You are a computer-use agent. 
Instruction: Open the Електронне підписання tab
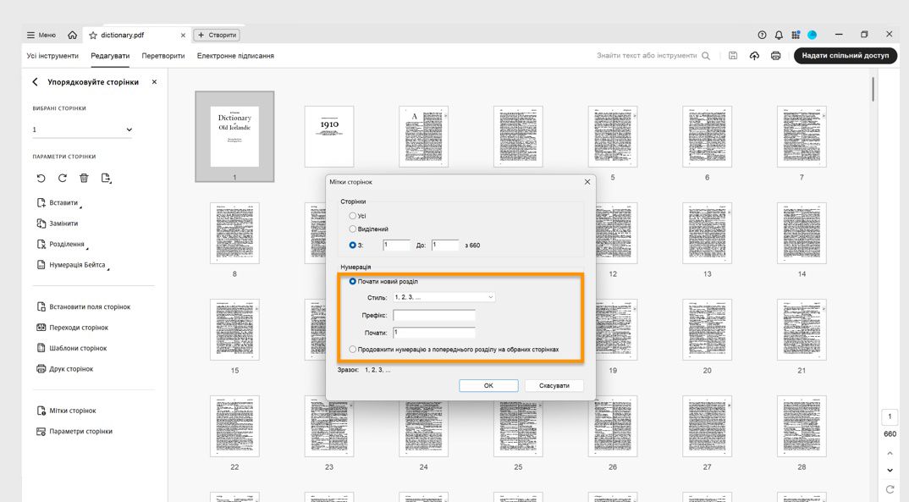pyautogui.click(x=235, y=56)
